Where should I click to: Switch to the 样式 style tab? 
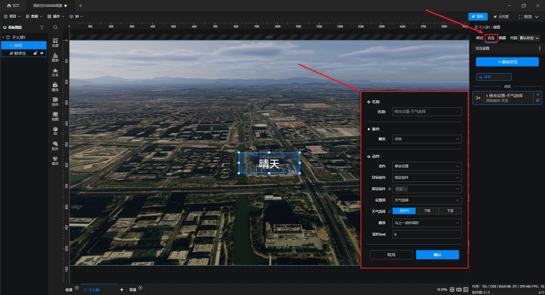tap(479, 38)
